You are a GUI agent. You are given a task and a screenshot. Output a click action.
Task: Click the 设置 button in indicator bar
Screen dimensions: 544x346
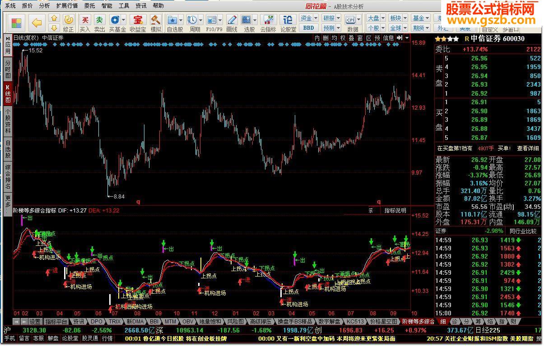[x=35, y=322]
